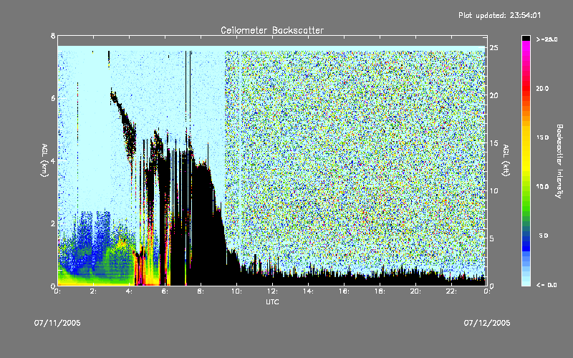Select the '20:' hour tick on UTC axis
This screenshot has width=573, height=358.
coord(415,291)
